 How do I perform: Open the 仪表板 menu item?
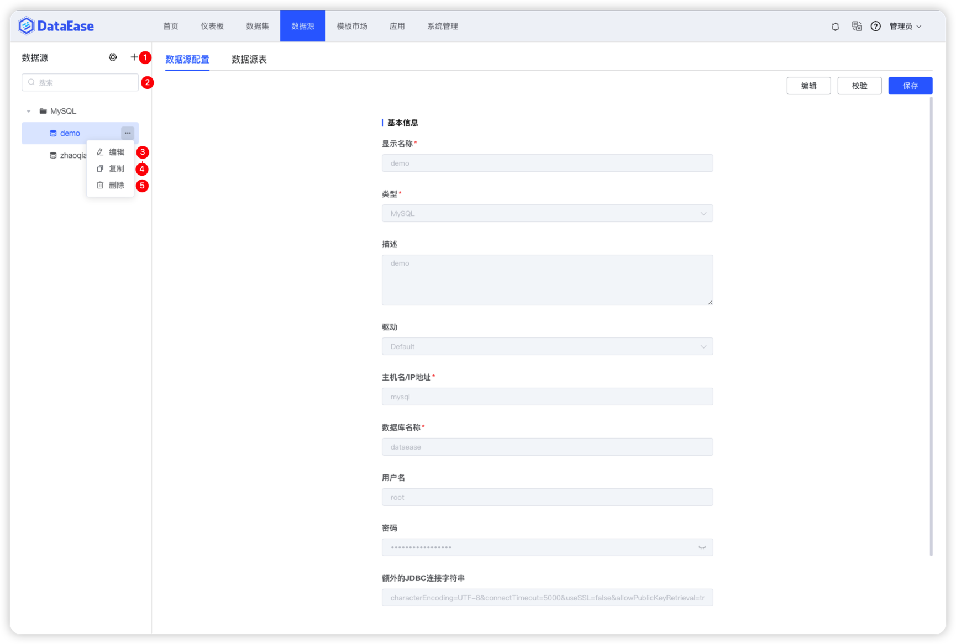click(212, 26)
